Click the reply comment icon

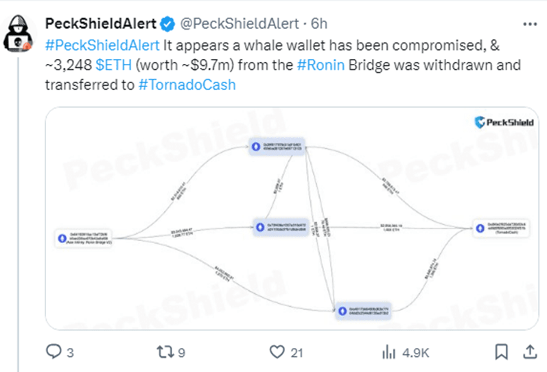[x=54, y=352]
